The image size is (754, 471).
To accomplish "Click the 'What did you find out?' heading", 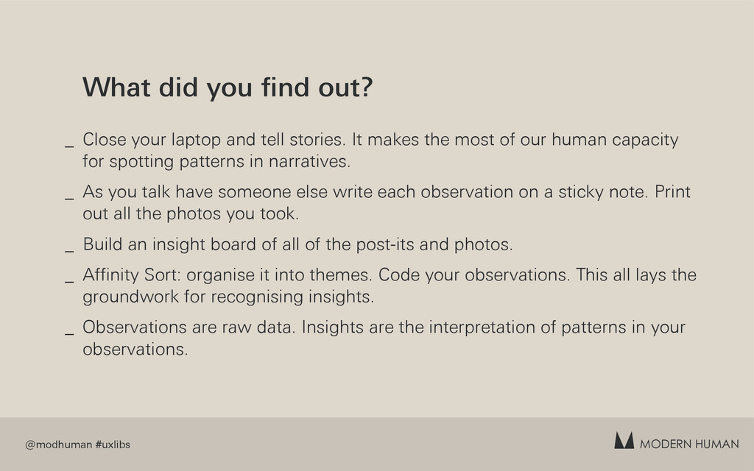I will [228, 88].
